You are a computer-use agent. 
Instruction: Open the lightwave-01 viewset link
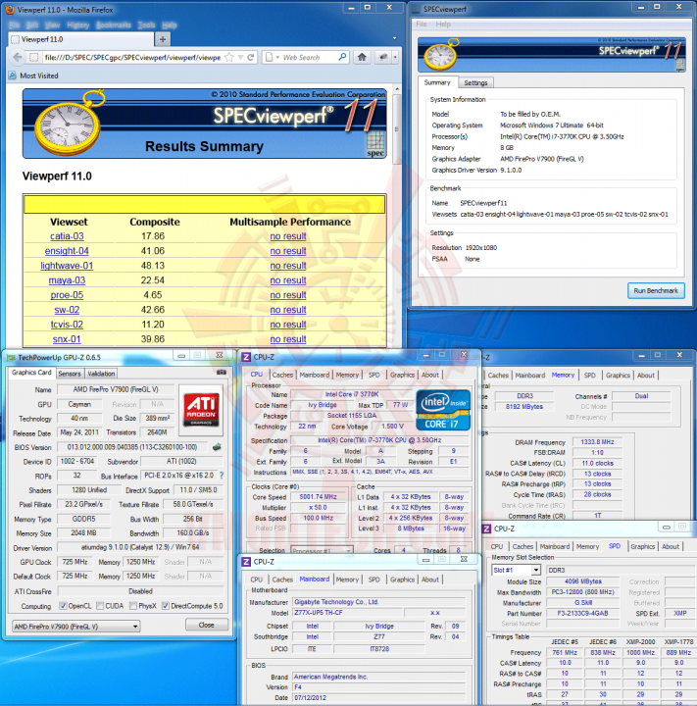pyautogui.click(x=67, y=266)
